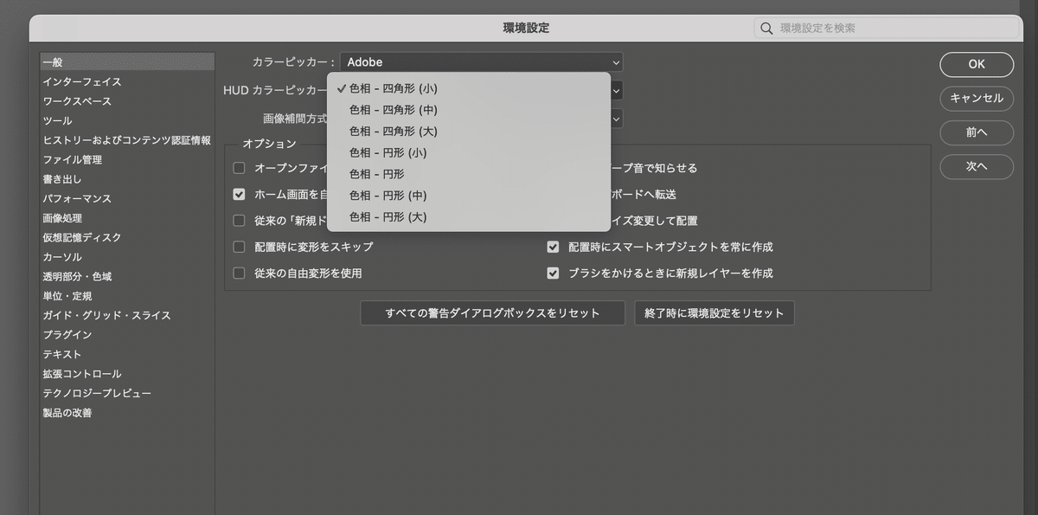
Task: Click the 次へ button
Action: [x=977, y=166]
